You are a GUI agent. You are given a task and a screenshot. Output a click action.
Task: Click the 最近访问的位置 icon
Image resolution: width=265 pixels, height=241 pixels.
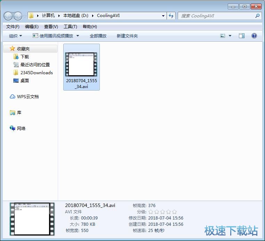click(16, 64)
